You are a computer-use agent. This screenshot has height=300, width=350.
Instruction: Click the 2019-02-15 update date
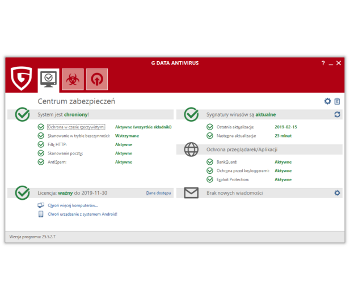click(286, 127)
